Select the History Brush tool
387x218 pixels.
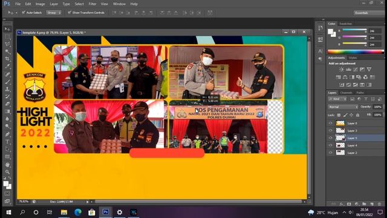click(7, 96)
